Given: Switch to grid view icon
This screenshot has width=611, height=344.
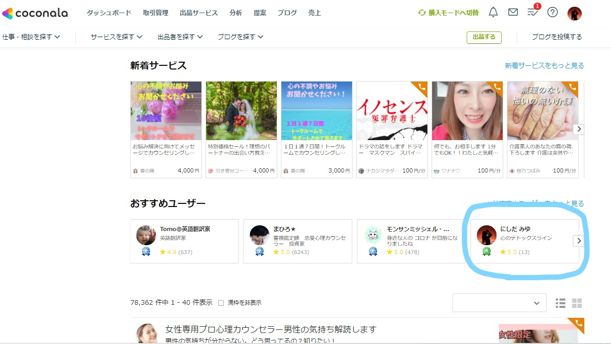Looking at the screenshot, I should pos(576,303).
